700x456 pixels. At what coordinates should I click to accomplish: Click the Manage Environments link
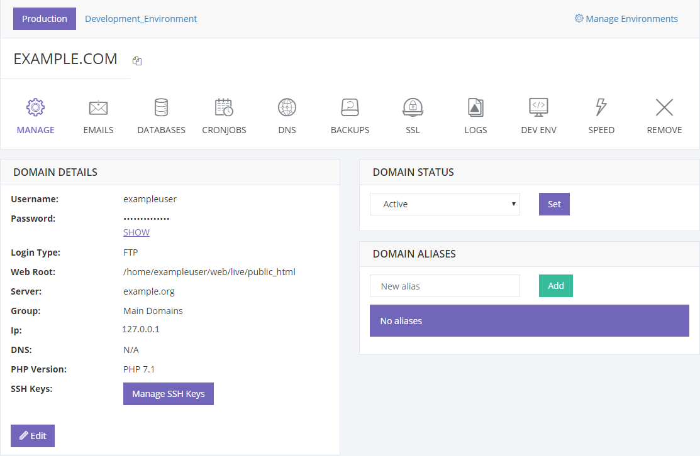point(626,19)
